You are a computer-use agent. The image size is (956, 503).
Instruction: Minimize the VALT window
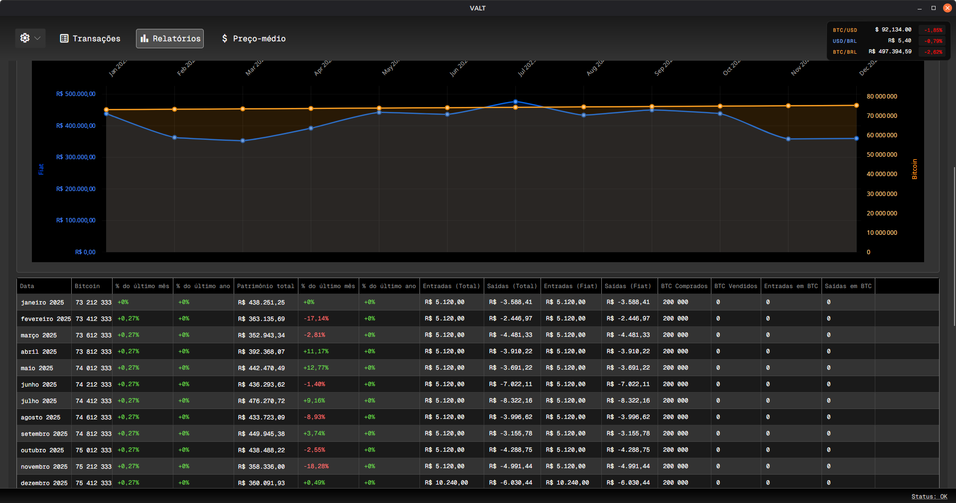coord(920,8)
